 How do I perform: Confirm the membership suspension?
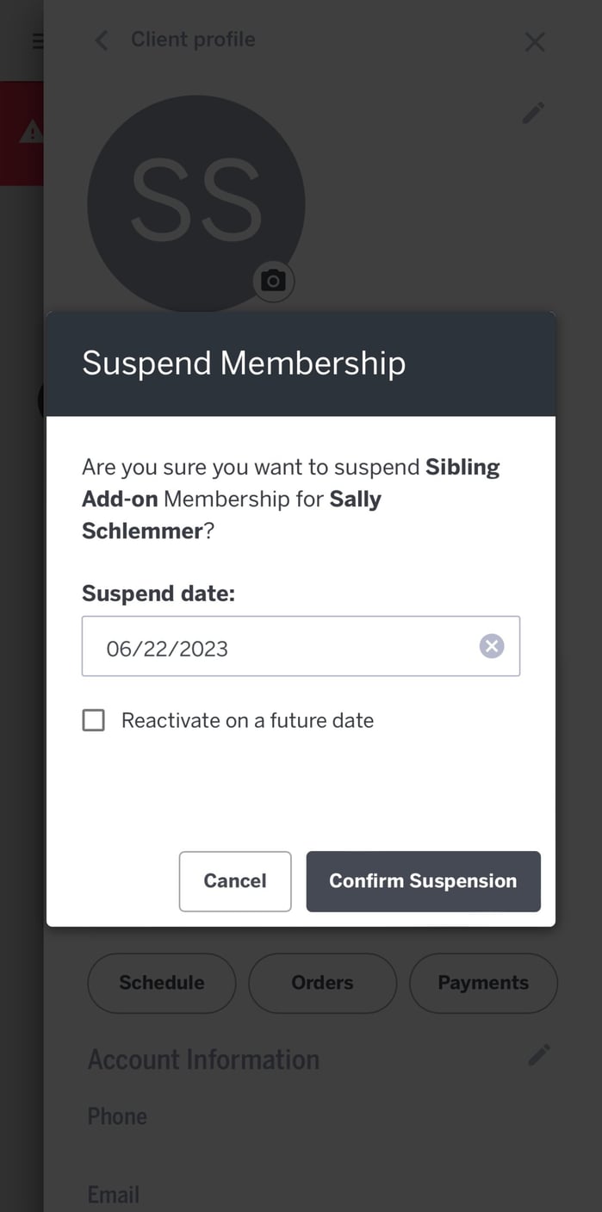tap(422, 880)
